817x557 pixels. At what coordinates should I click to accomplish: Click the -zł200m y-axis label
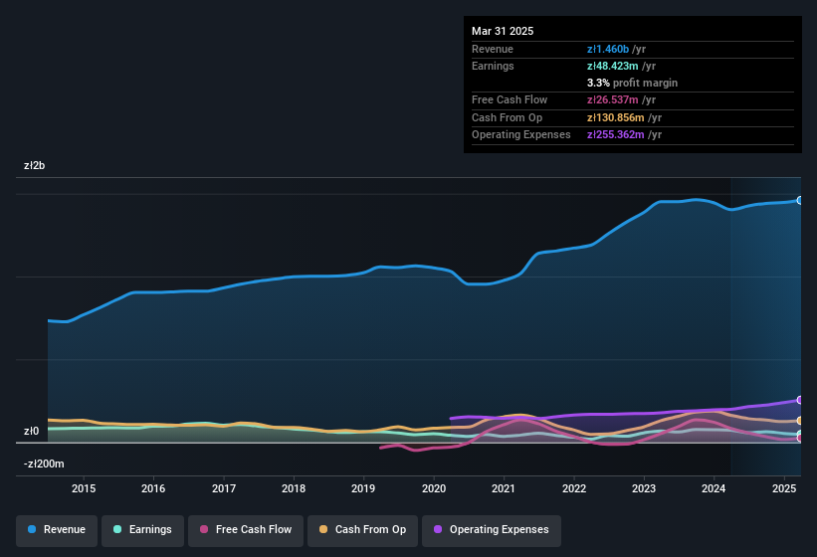(44, 464)
